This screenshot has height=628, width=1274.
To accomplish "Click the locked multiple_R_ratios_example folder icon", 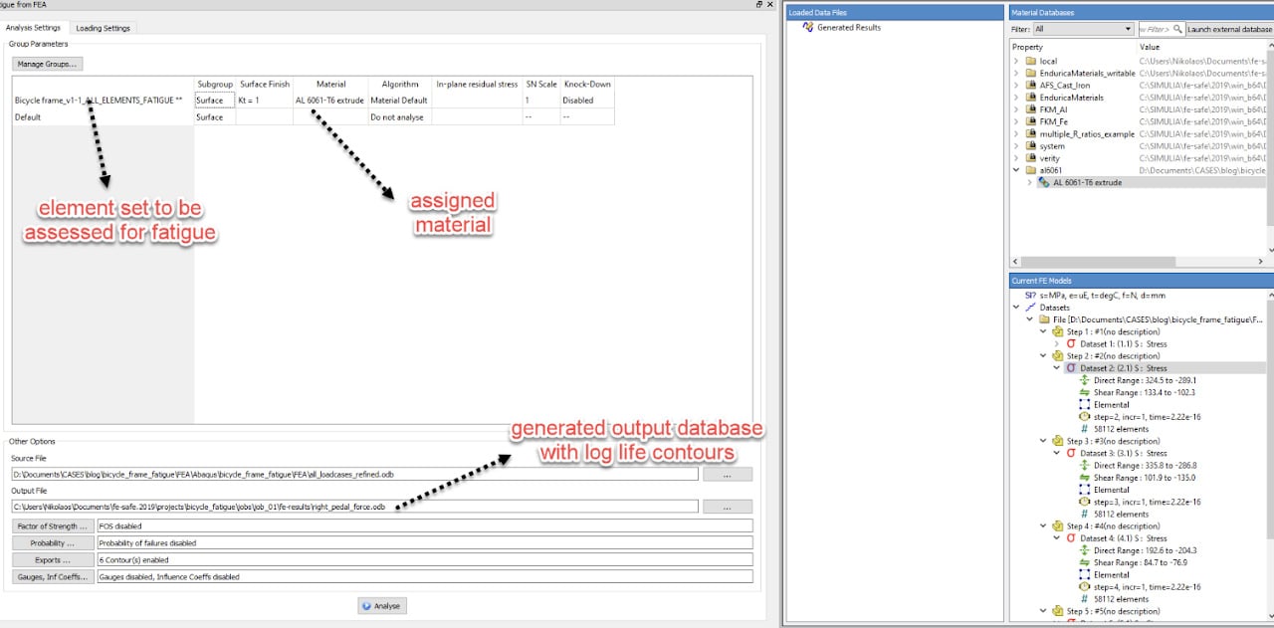I will pyautogui.click(x=1030, y=133).
